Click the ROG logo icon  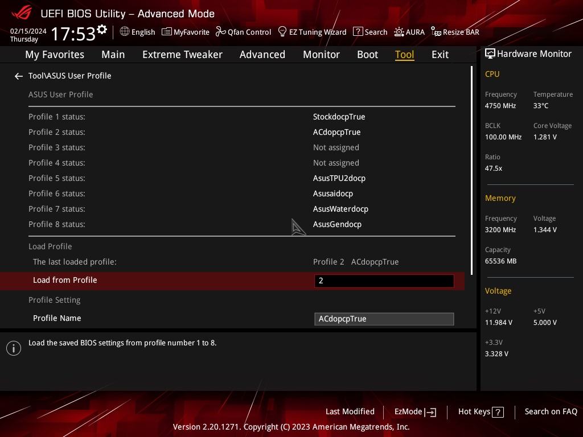pos(22,13)
